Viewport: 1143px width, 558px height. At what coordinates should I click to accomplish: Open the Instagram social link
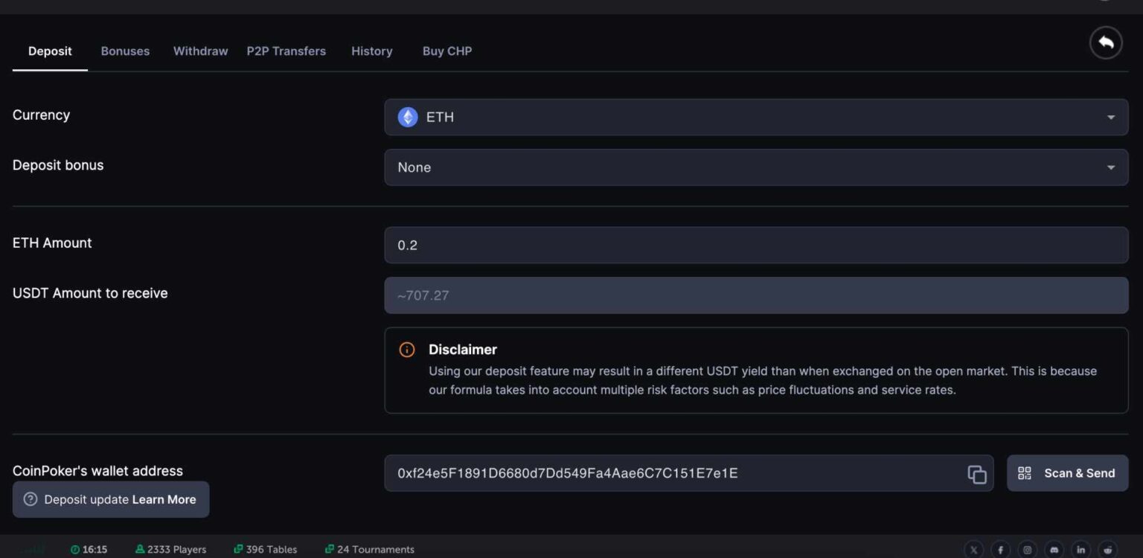1027,550
